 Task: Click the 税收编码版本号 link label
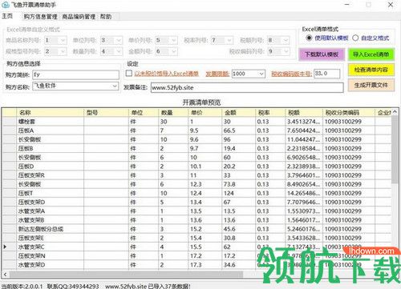[291, 74]
